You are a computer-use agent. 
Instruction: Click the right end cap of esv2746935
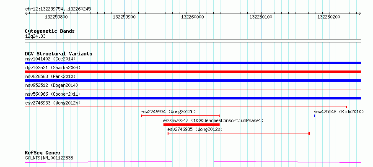309,133
